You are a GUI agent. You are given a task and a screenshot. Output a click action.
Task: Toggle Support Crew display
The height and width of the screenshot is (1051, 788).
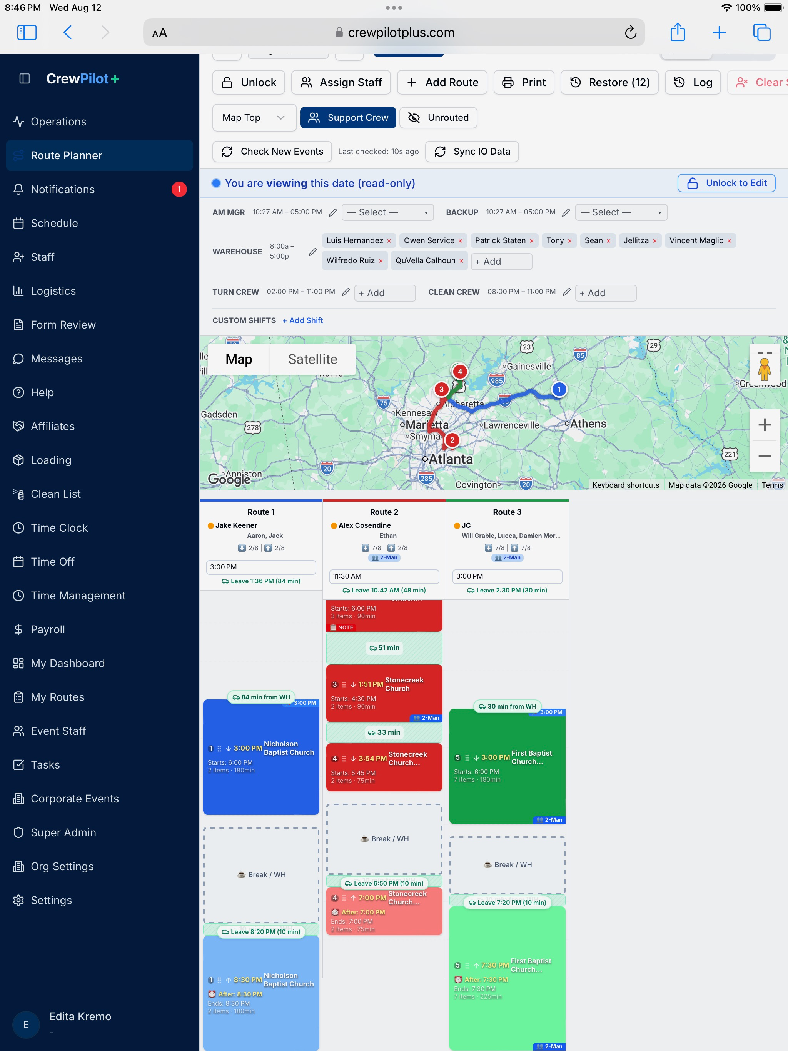click(348, 118)
